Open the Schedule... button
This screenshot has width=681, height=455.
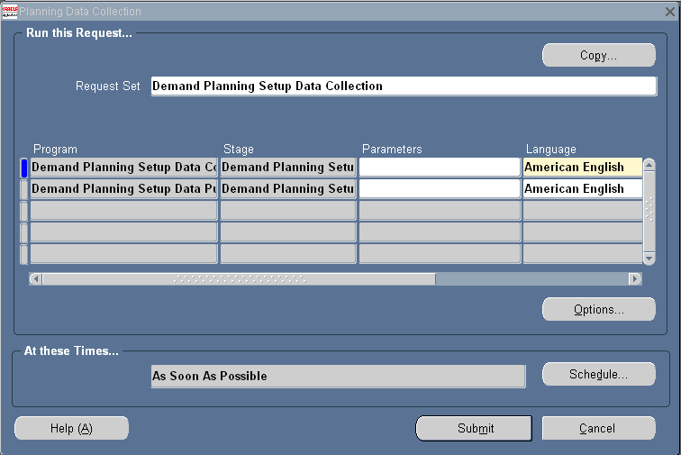click(x=598, y=374)
